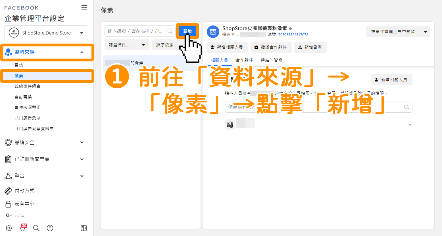Collapse the 資料來源 section
Screen dimensions: 442x236
(x=82, y=52)
